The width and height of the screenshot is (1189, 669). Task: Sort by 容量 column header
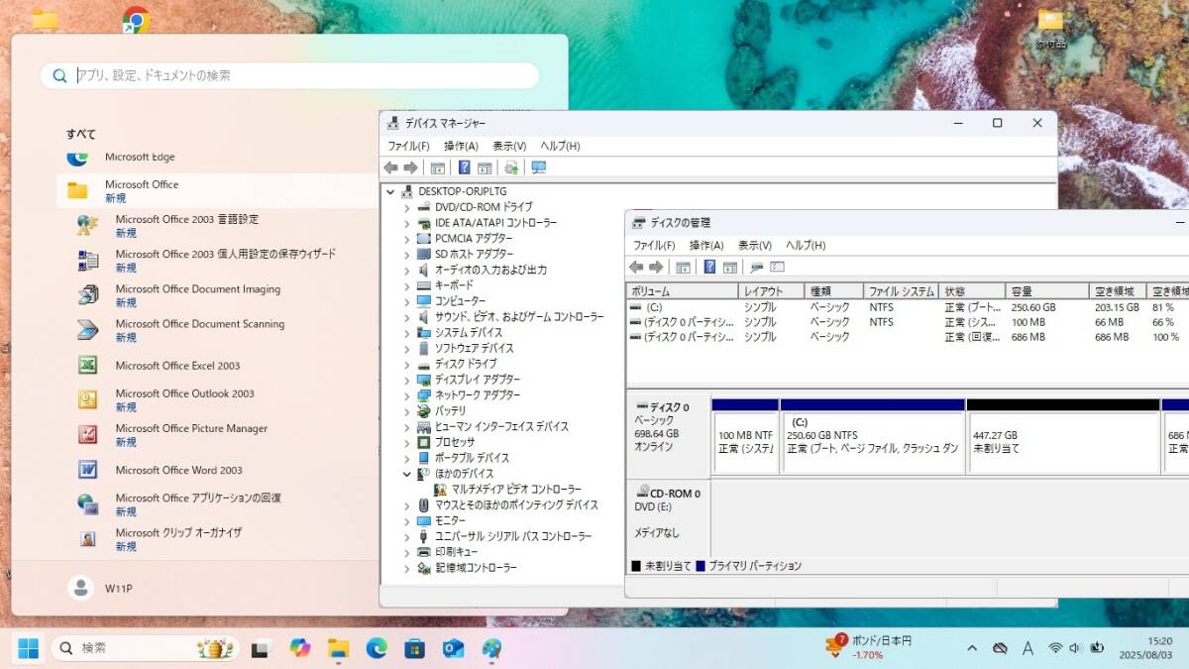pyautogui.click(x=1047, y=291)
